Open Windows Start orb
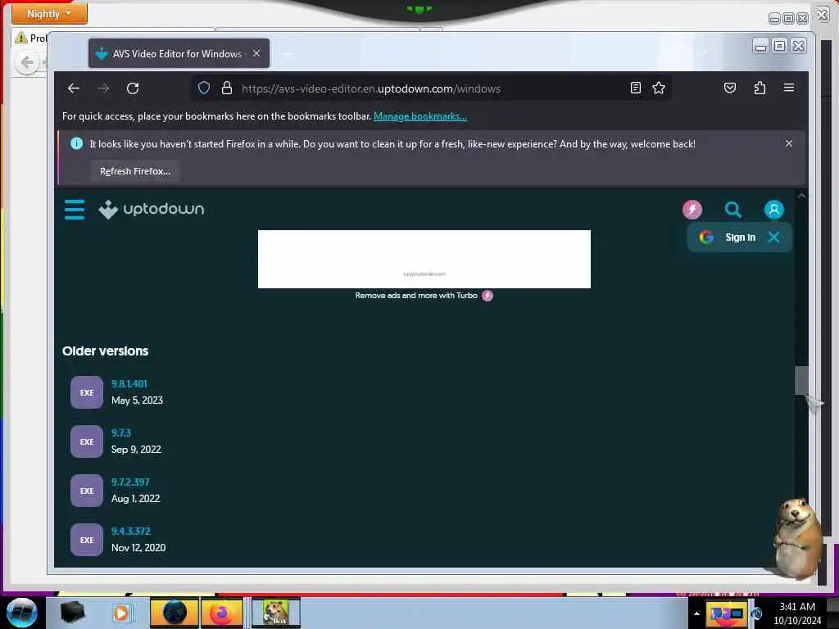 point(21,613)
